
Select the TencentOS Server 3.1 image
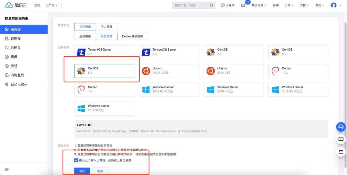(x=104, y=52)
